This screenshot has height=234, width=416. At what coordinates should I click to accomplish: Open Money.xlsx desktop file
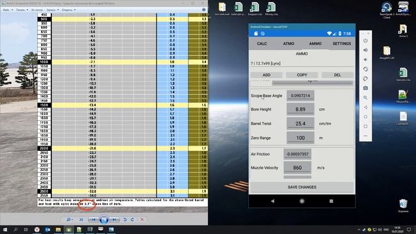[x=271, y=8]
